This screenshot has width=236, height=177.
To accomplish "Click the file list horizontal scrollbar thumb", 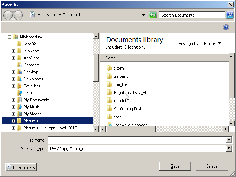I will pyautogui.click(x=131, y=129).
